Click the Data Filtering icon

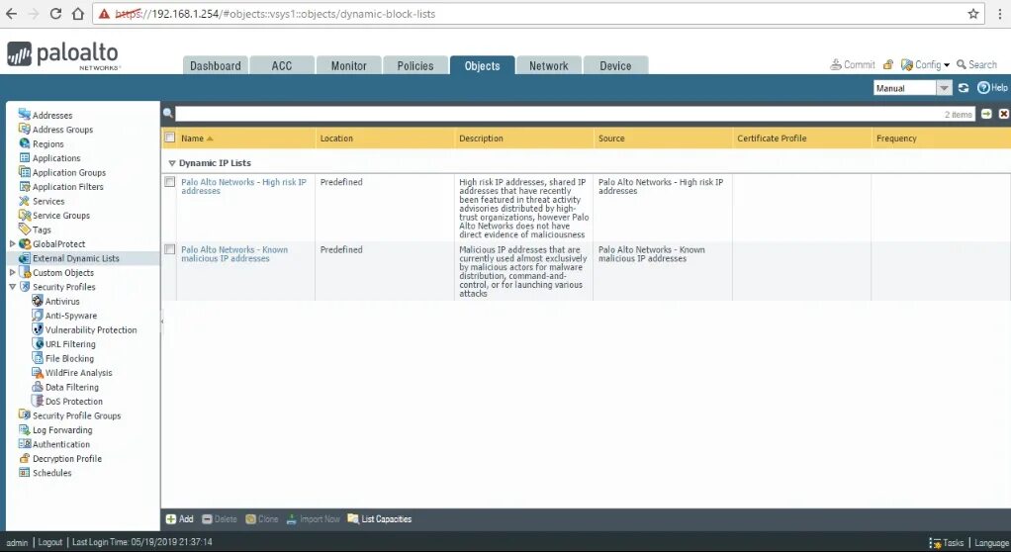pos(38,386)
